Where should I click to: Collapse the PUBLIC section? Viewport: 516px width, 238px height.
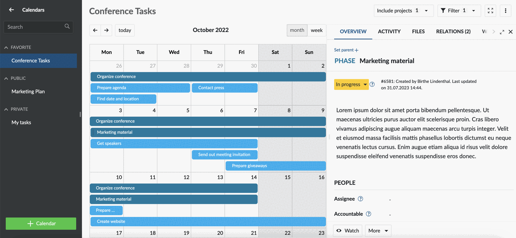point(6,78)
